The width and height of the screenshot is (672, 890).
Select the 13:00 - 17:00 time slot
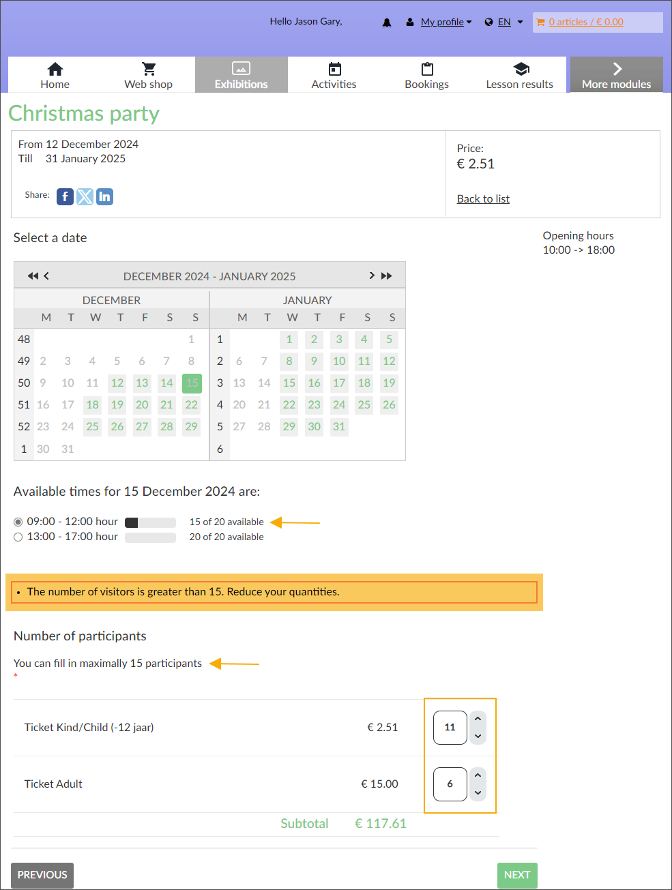pos(18,537)
